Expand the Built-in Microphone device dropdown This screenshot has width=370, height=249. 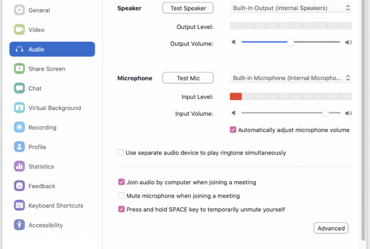pos(291,78)
